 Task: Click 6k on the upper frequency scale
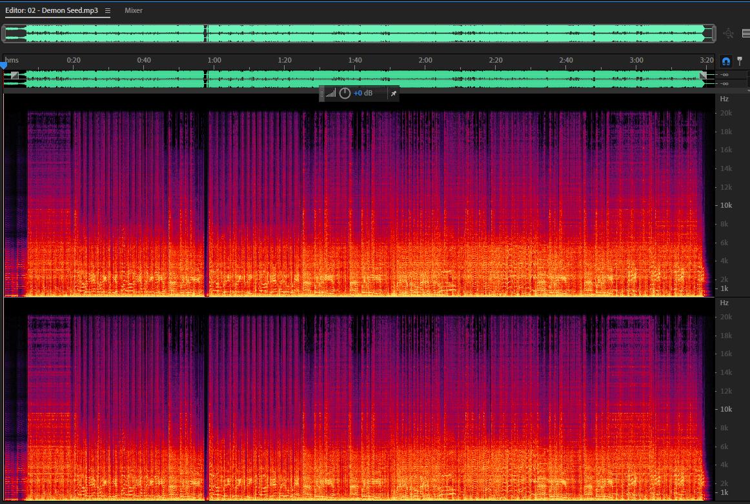pyautogui.click(x=724, y=243)
